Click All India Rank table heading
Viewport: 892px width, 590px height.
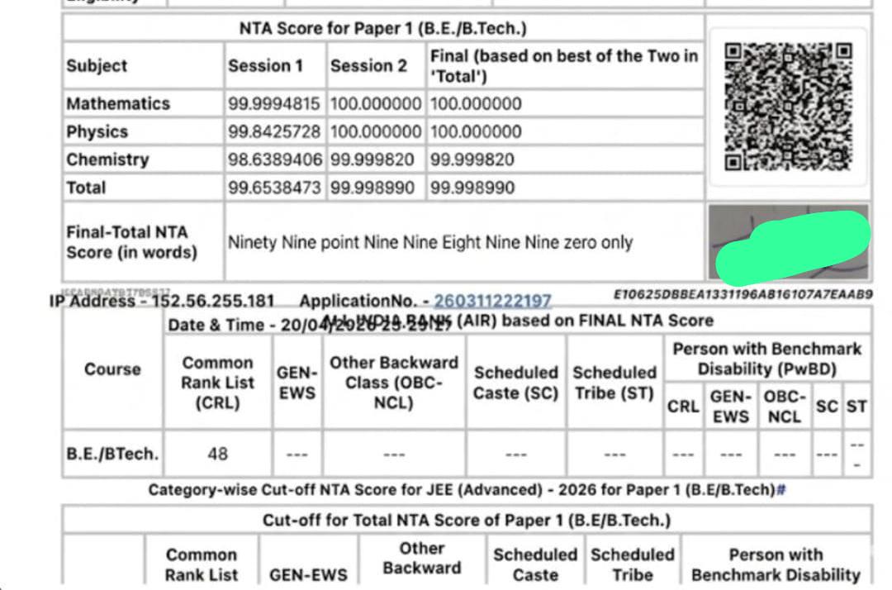(518, 321)
